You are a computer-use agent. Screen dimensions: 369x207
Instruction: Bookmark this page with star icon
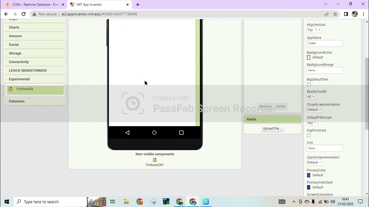click(x=335, y=14)
